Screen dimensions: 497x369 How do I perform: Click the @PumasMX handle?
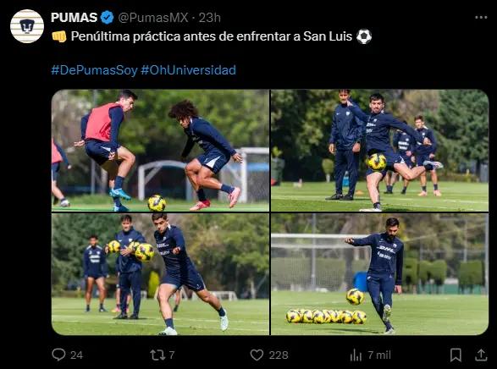pyautogui.click(x=153, y=18)
